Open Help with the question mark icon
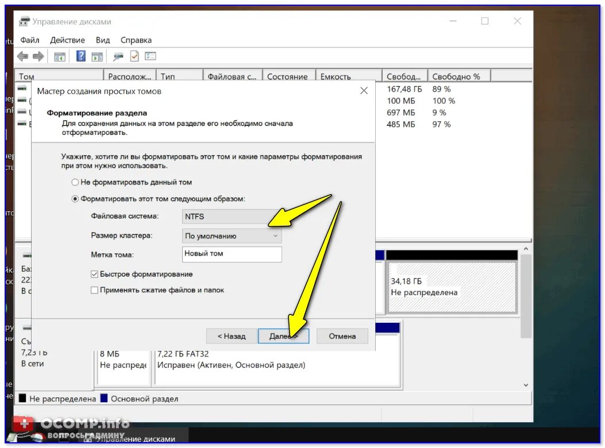Viewport: 605px width, 448px height. click(80, 56)
